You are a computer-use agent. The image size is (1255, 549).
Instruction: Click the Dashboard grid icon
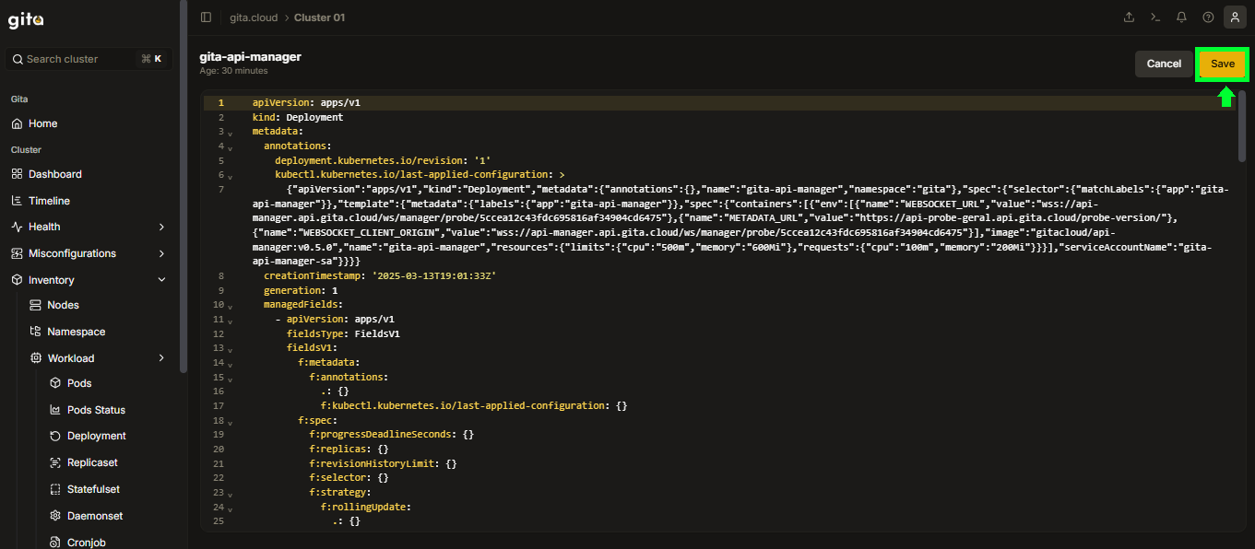[x=17, y=174]
